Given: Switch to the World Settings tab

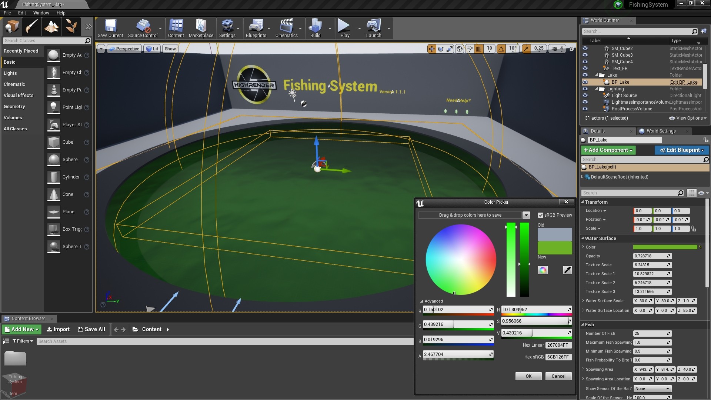Looking at the screenshot, I should tap(661, 131).
